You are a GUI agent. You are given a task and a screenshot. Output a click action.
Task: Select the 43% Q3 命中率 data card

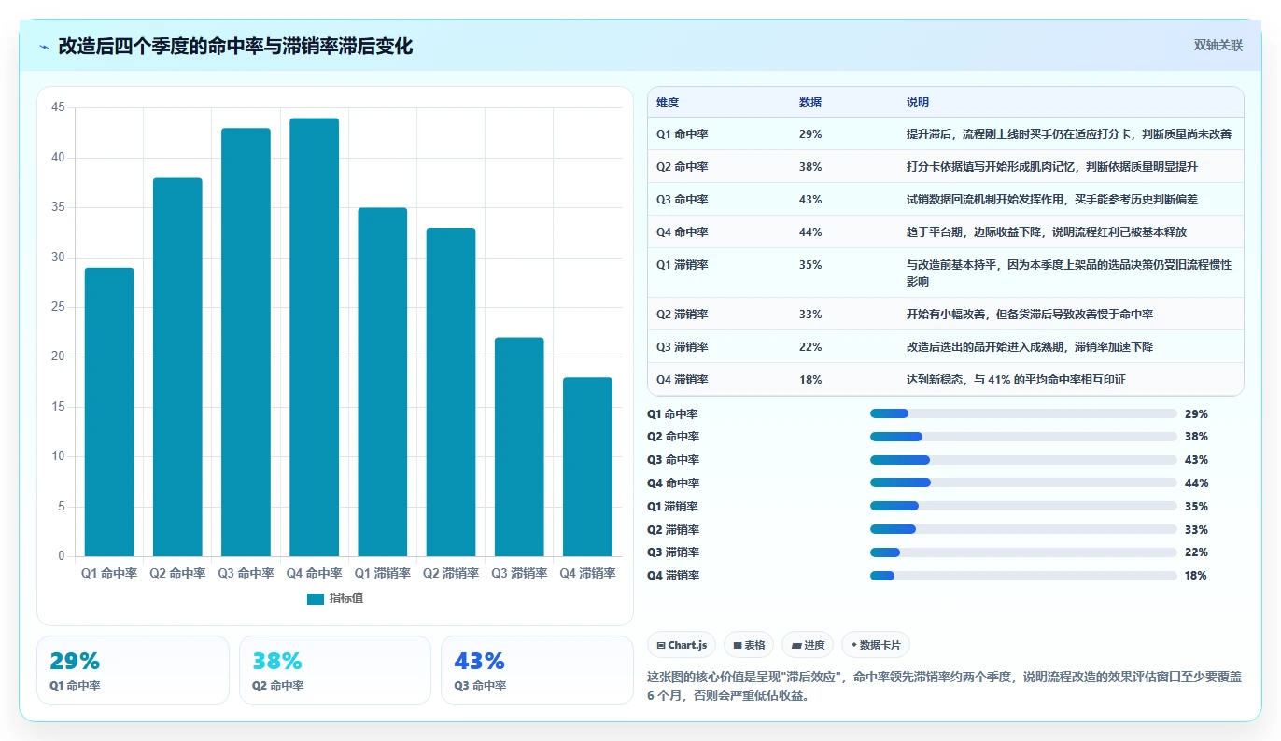537,670
